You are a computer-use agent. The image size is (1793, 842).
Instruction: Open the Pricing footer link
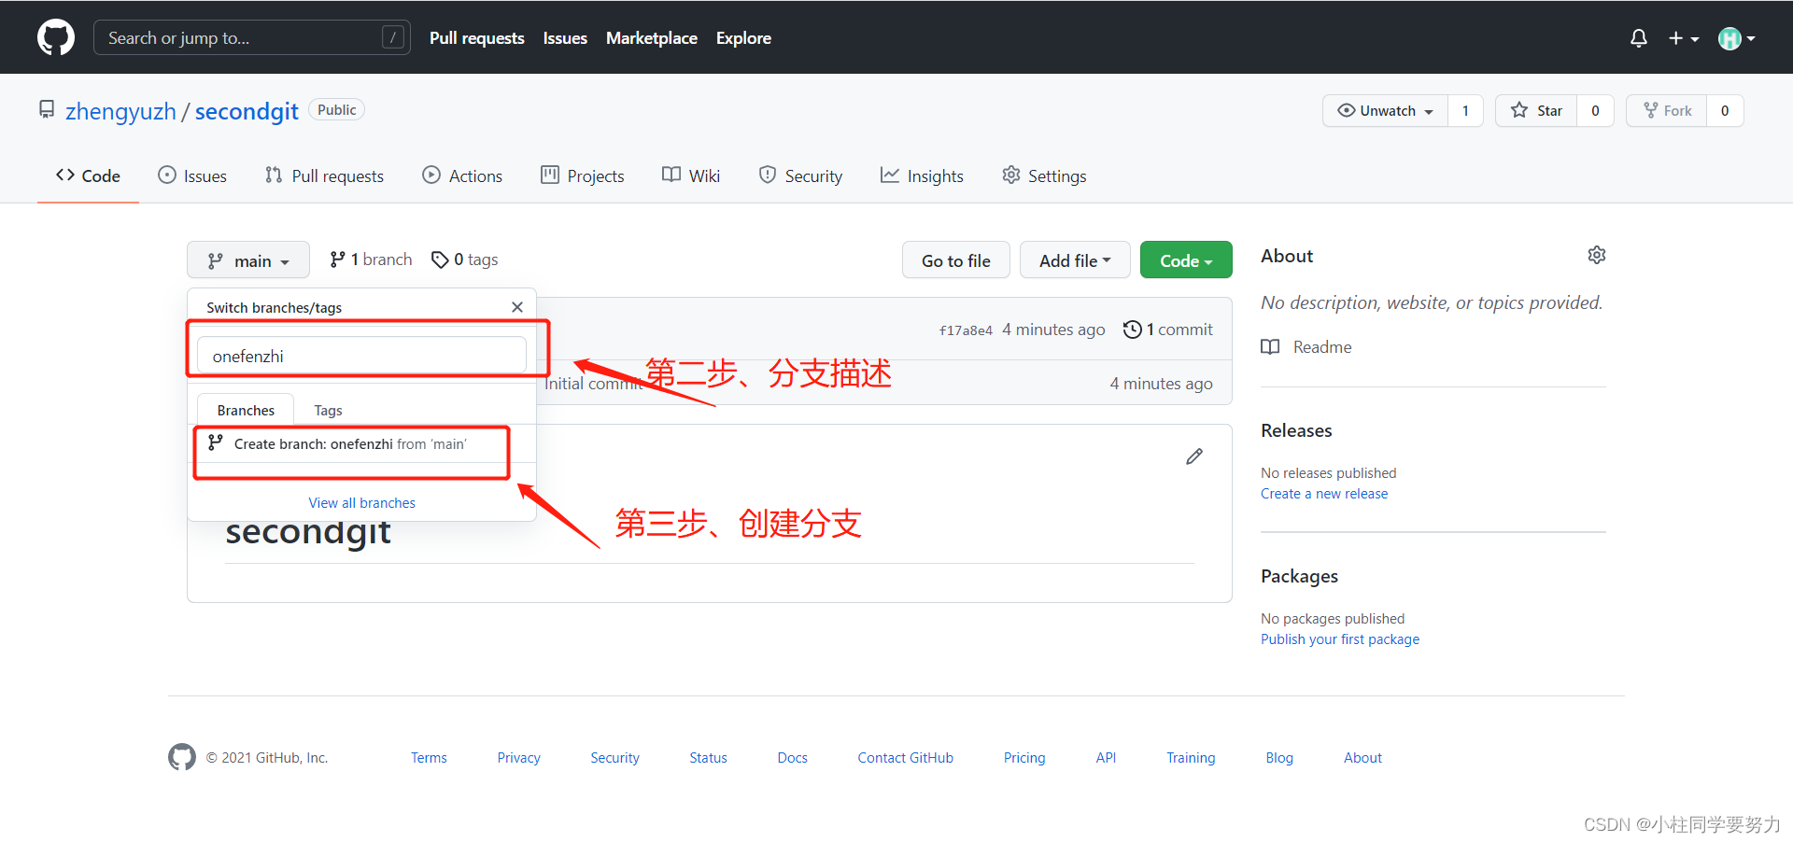[x=1024, y=758]
